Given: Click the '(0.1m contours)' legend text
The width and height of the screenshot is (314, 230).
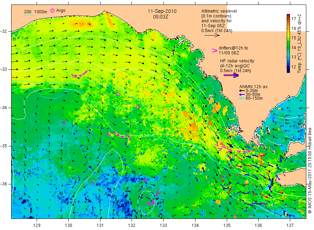Looking at the screenshot, I should pos(216,16).
